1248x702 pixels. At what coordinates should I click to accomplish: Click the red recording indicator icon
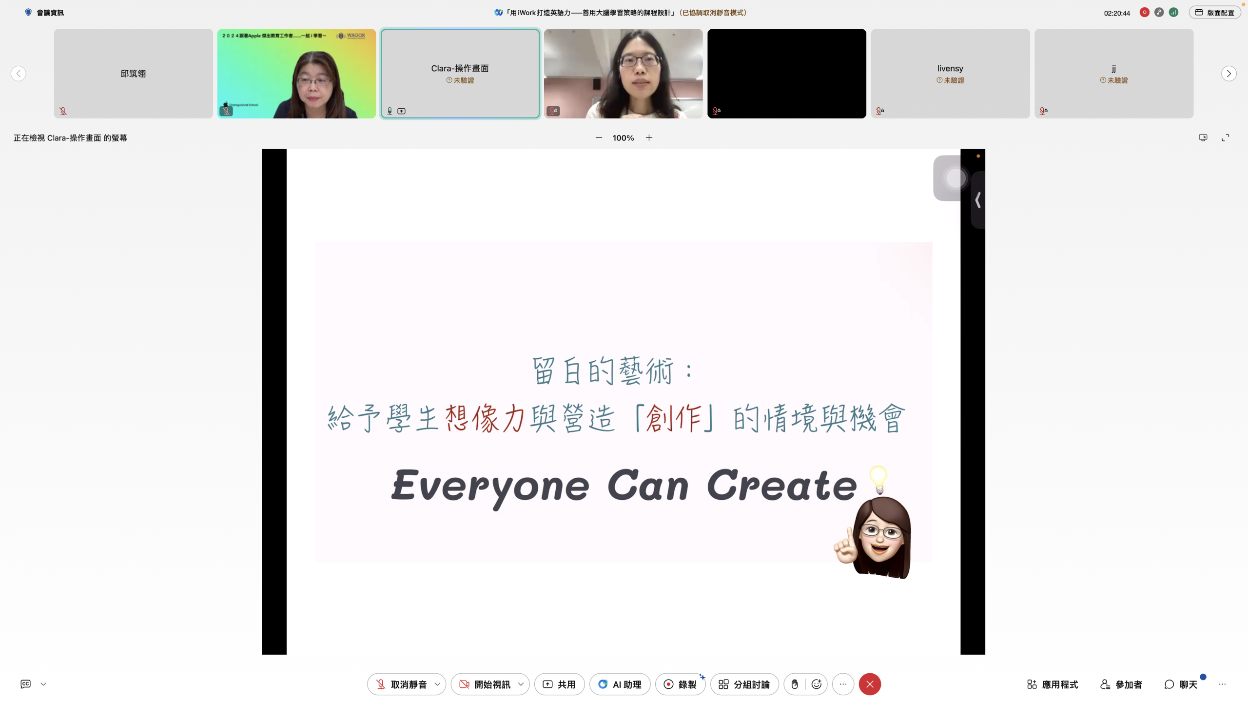tap(1144, 13)
